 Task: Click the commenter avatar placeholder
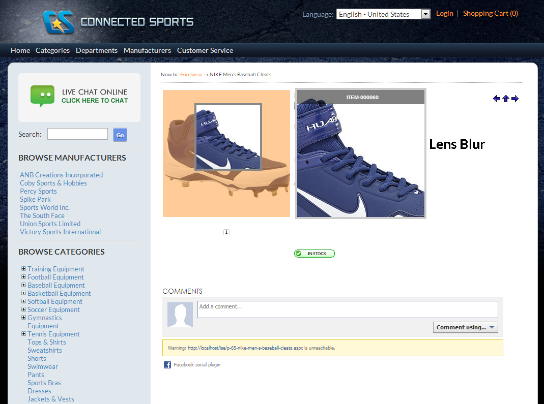click(x=180, y=315)
